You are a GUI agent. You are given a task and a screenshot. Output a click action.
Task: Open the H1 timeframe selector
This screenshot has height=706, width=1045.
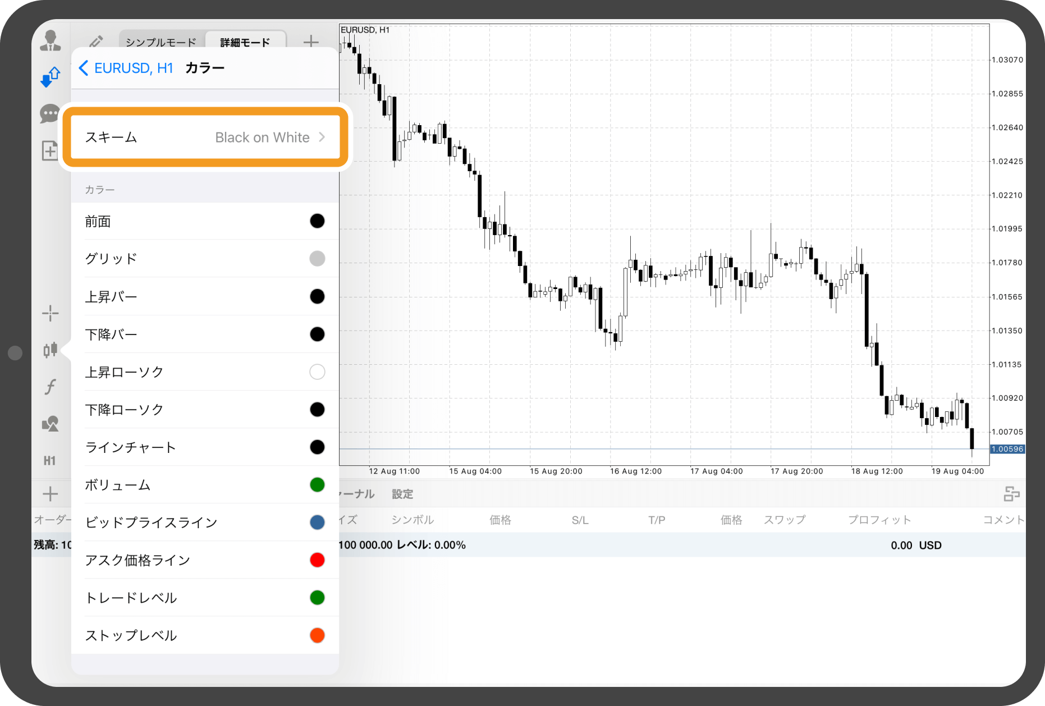[x=50, y=461]
